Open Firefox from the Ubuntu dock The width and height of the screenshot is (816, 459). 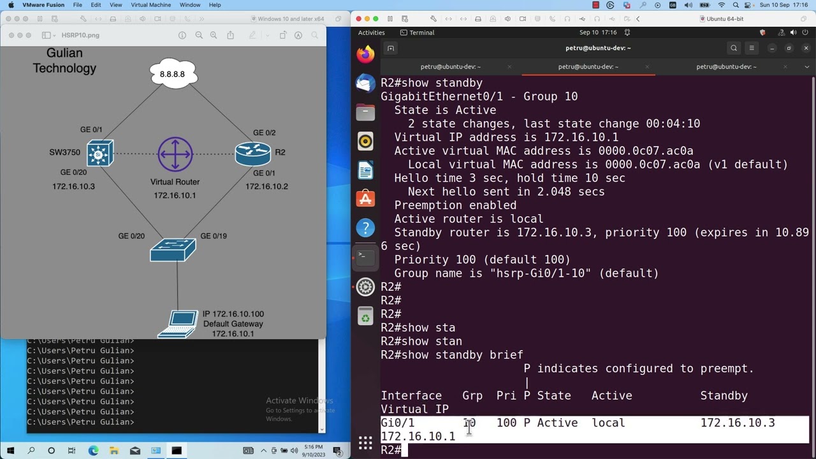[x=365, y=54]
